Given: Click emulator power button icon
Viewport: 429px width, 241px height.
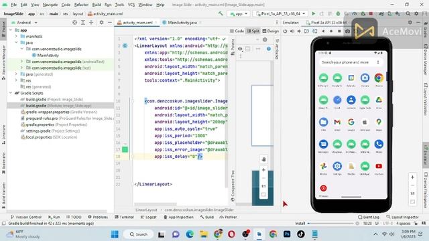Looking at the screenshot, I should (x=285, y=31).
